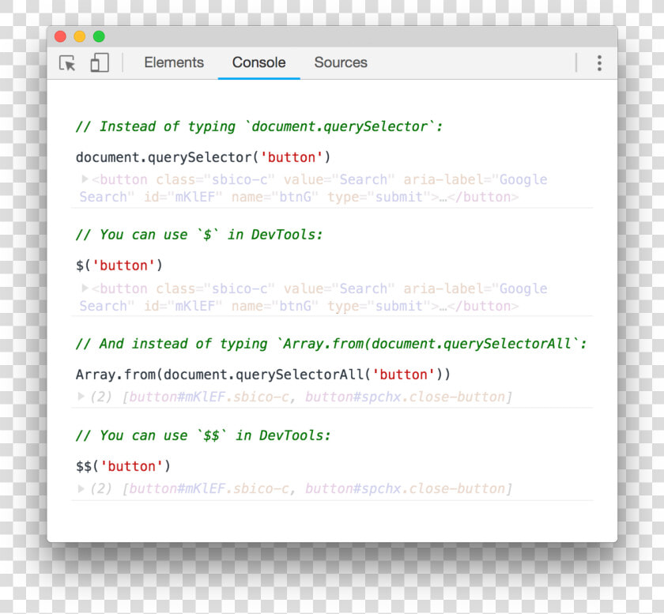Viewport: 664px width, 614px height.
Task: Switch to the Elements tab
Action: (174, 62)
